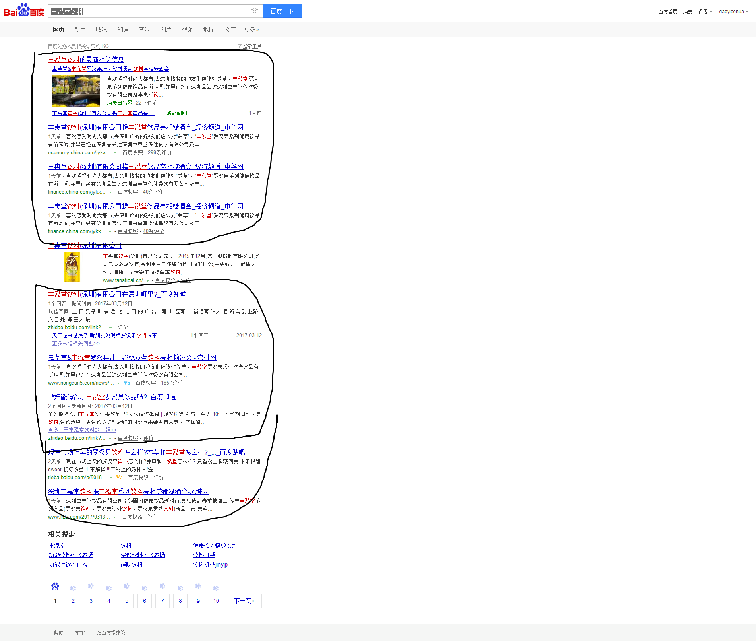Expand the 设置 dropdown

click(x=705, y=12)
